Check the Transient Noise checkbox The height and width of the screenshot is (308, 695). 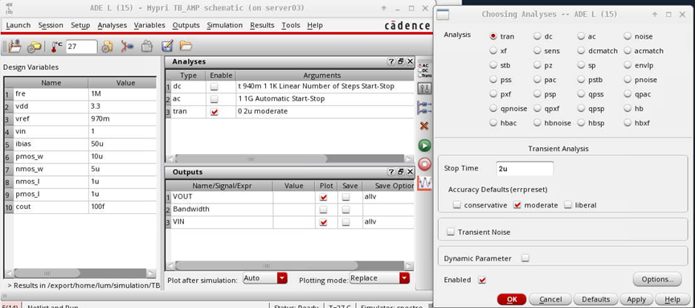(451, 232)
